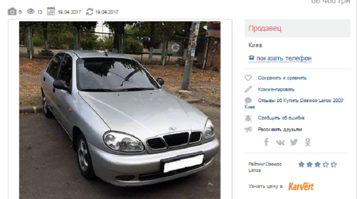Rate Daewoo Lanos five stars
The image size is (357, 199).
pyautogui.click(x=334, y=164)
